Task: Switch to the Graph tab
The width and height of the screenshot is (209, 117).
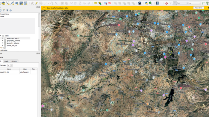Action: (x=6, y=61)
